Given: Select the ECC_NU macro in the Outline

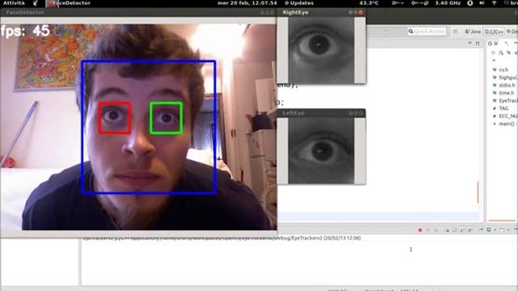Looking at the screenshot, I should [505, 116].
